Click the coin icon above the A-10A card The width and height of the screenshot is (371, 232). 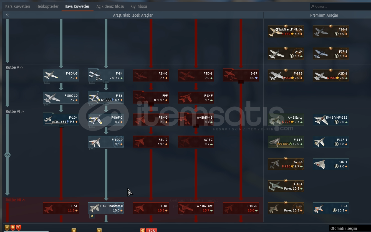pos(286,180)
